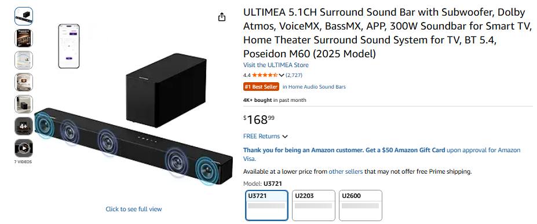Viewport: 537px width, 224px height.
Task: Open the 4+ more images thumbnail
Action: pos(24,126)
